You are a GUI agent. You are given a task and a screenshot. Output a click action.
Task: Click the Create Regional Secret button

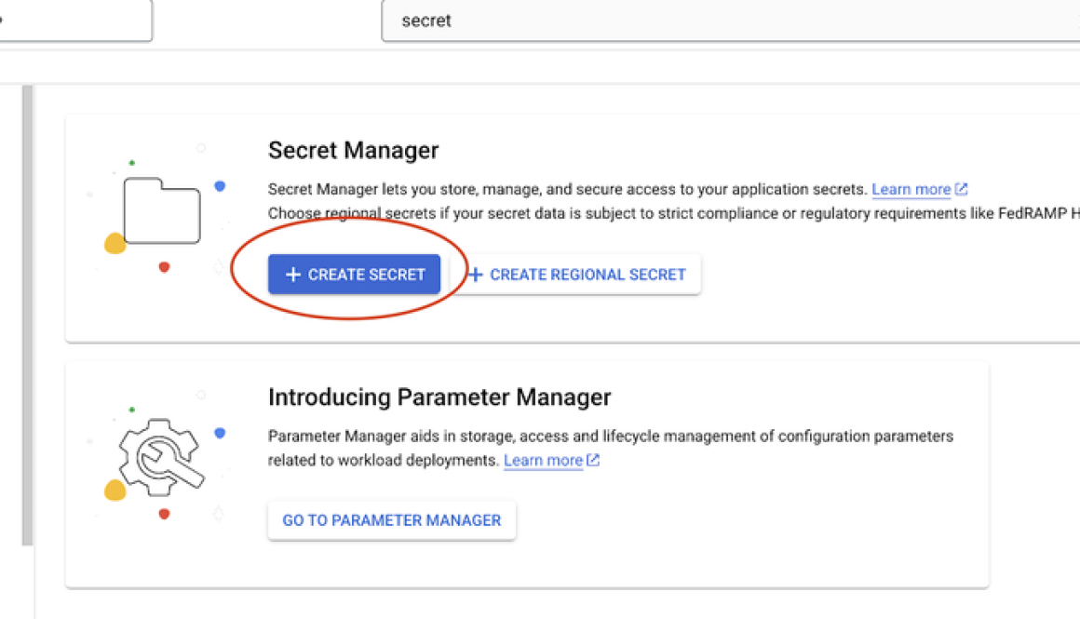pyautogui.click(x=577, y=274)
